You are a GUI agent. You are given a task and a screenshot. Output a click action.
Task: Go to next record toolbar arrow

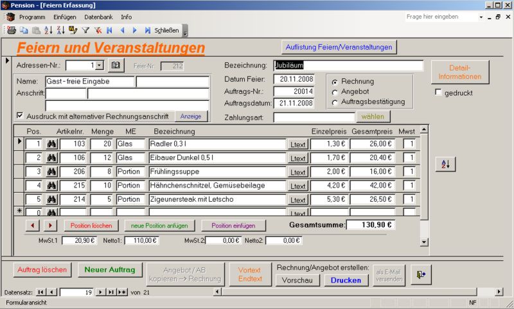tap(134, 30)
